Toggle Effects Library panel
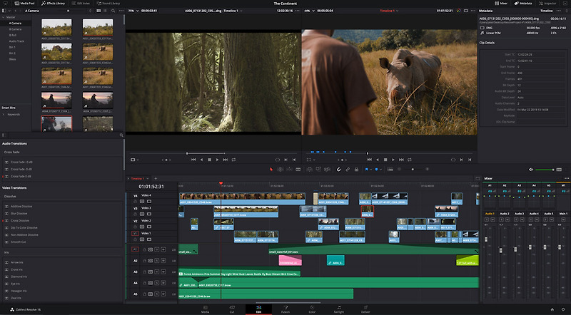 [x=54, y=4]
